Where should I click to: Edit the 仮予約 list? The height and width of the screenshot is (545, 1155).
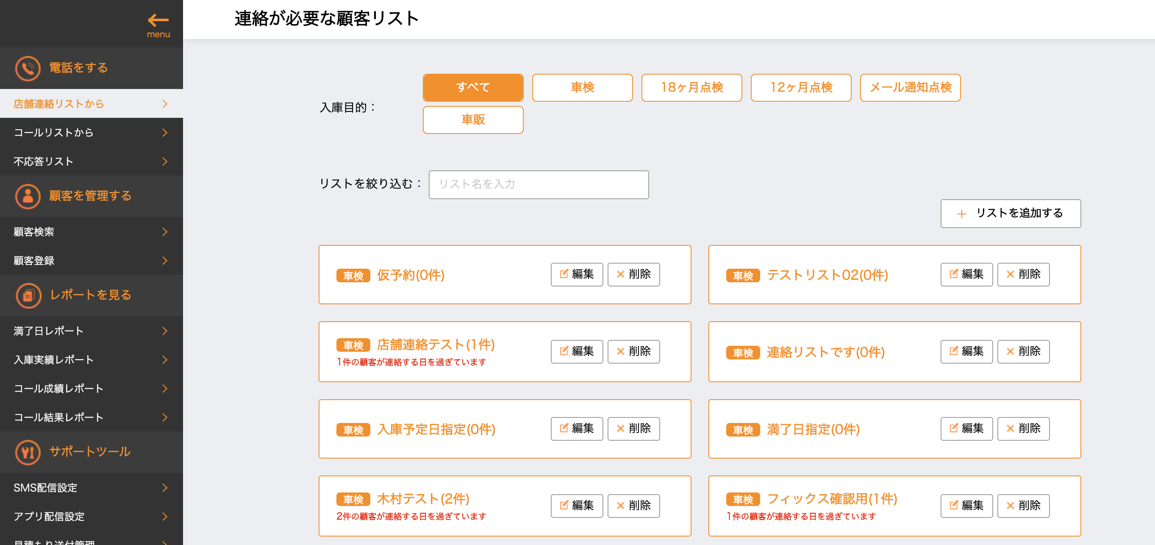[x=577, y=274]
